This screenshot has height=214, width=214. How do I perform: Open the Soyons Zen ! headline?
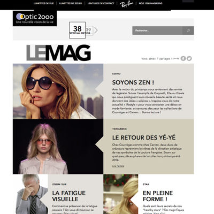133,82
